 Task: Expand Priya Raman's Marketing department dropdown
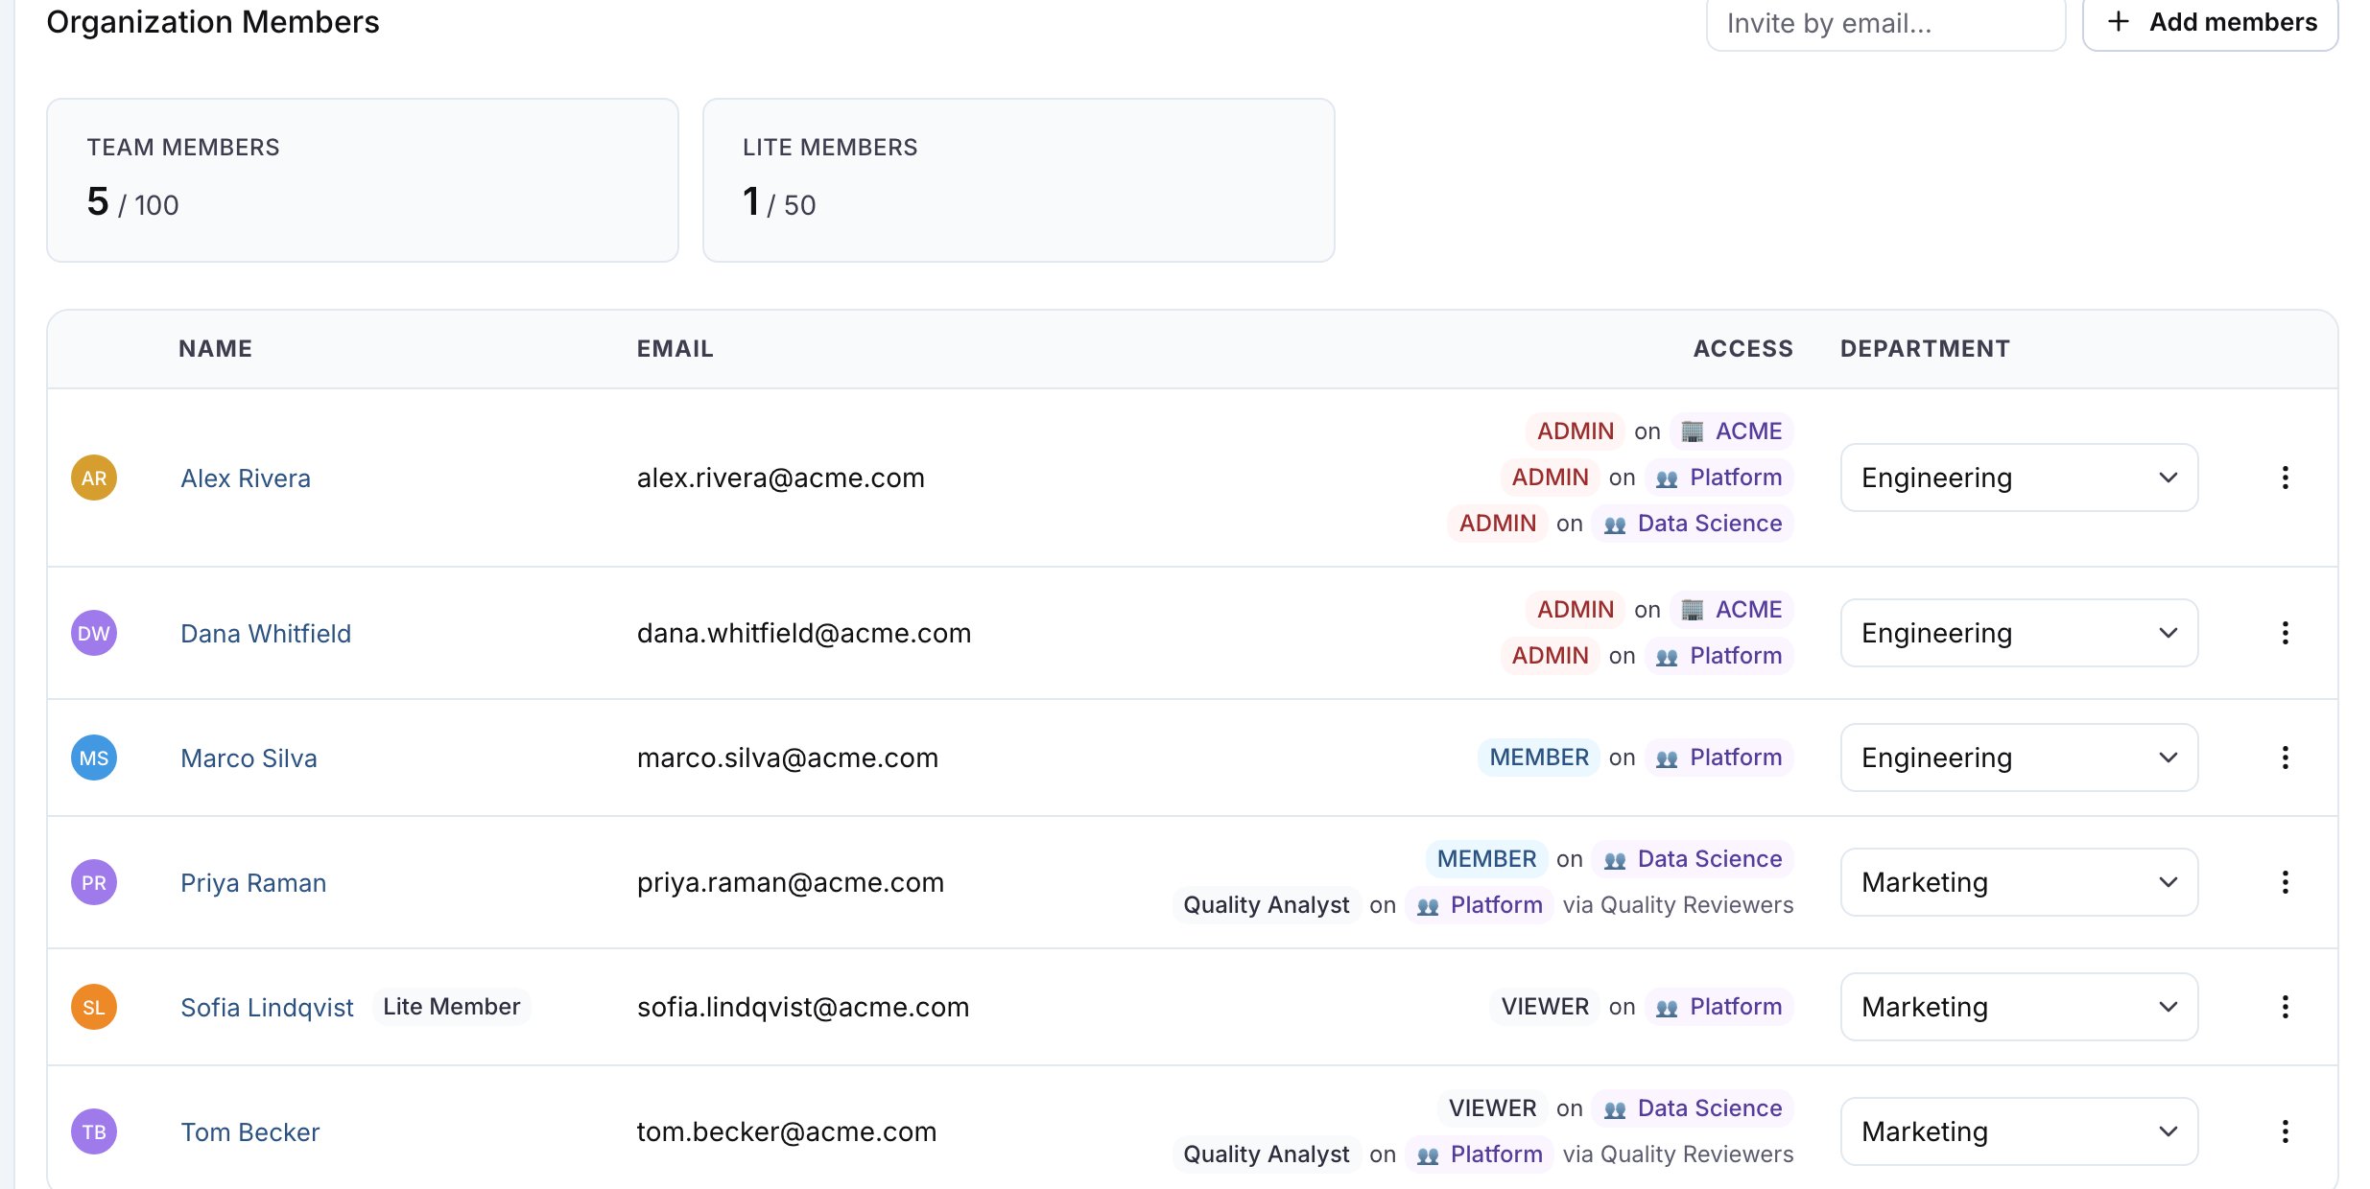point(2019,882)
